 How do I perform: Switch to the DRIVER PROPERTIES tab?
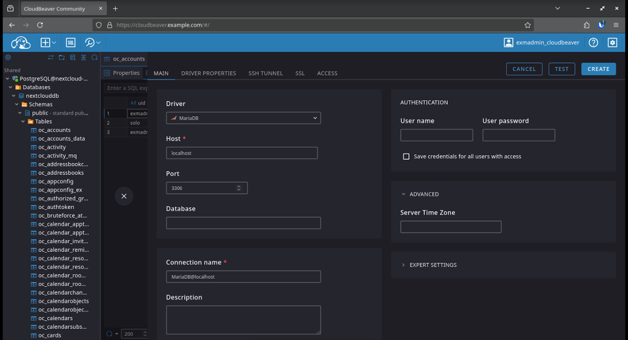tap(208, 73)
